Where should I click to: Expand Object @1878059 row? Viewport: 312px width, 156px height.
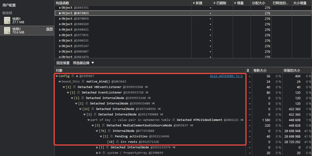[x=60, y=19]
